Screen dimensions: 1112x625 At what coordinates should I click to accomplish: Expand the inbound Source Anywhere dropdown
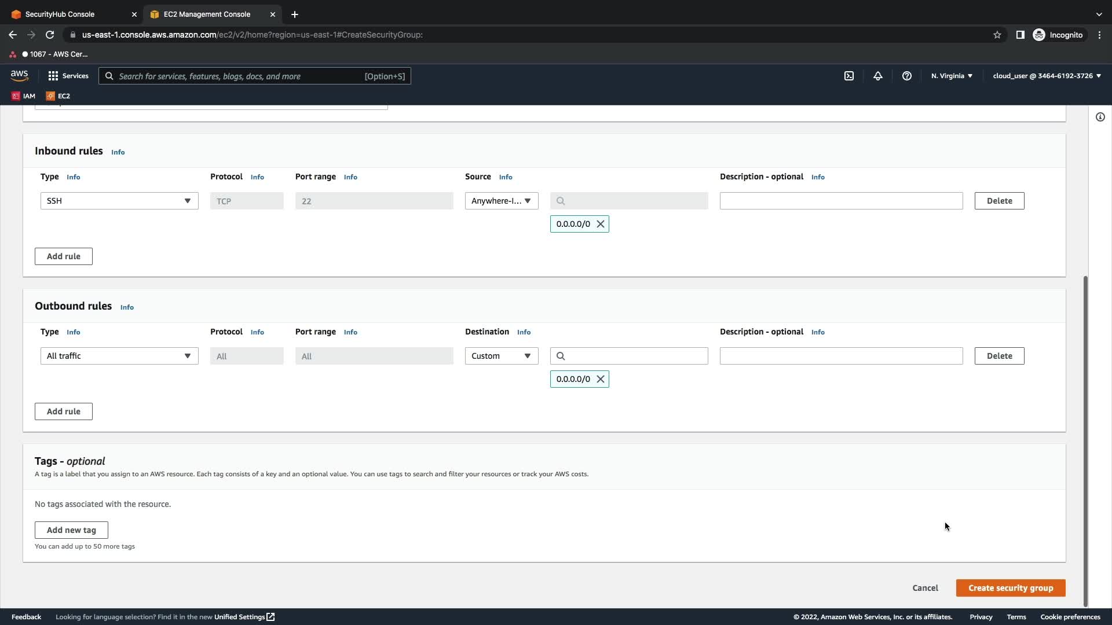point(502,201)
